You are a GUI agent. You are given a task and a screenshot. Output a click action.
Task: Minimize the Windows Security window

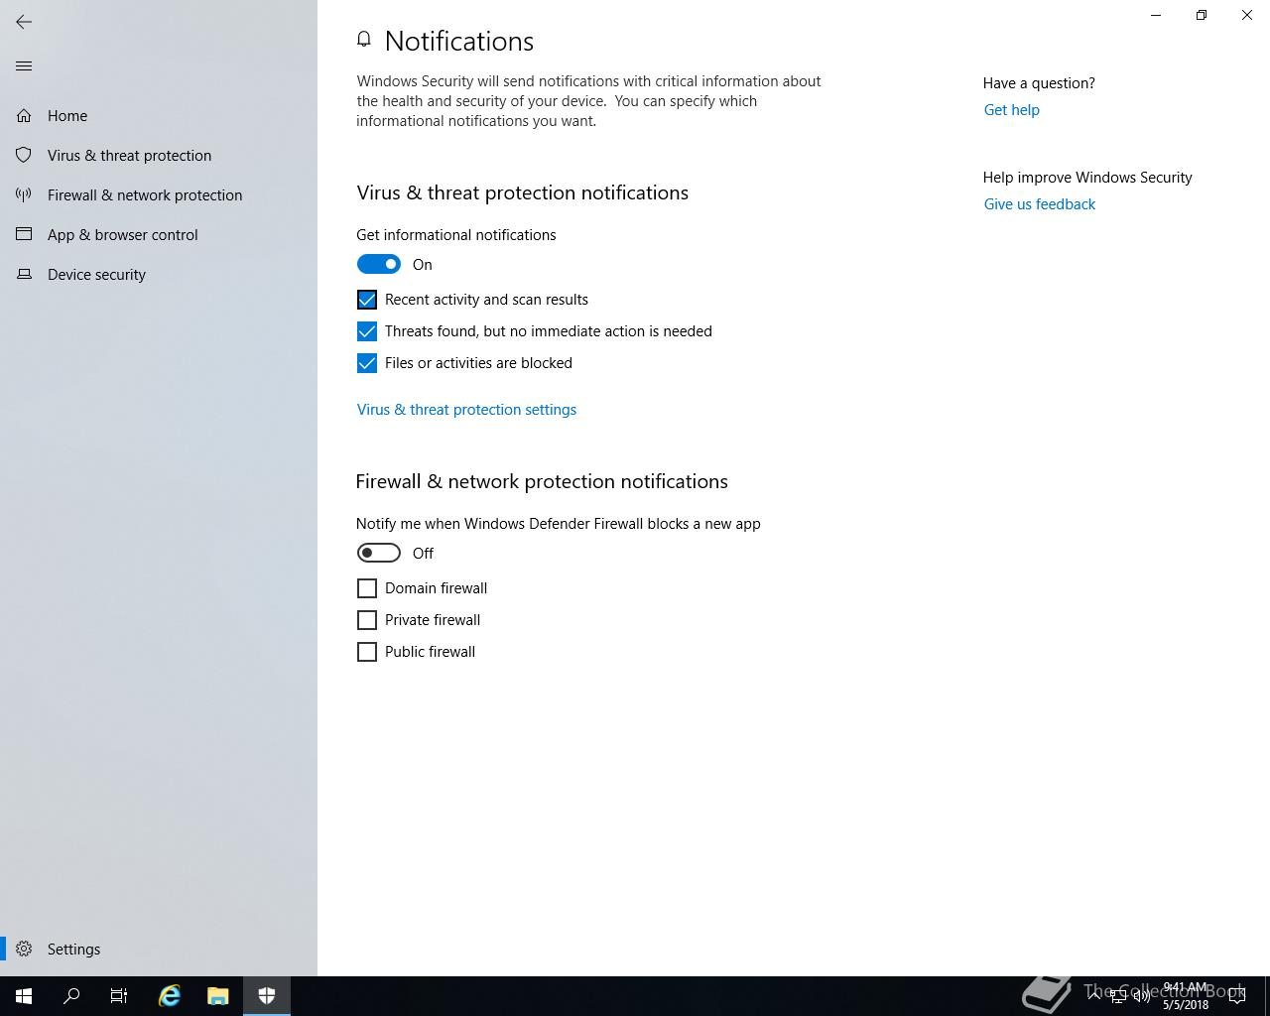click(x=1156, y=15)
